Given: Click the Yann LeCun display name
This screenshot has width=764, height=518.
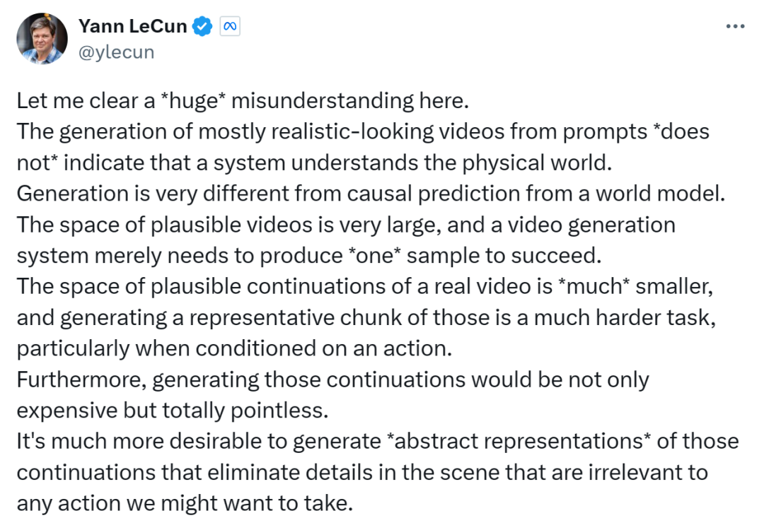Looking at the screenshot, I should [x=132, y=27].
